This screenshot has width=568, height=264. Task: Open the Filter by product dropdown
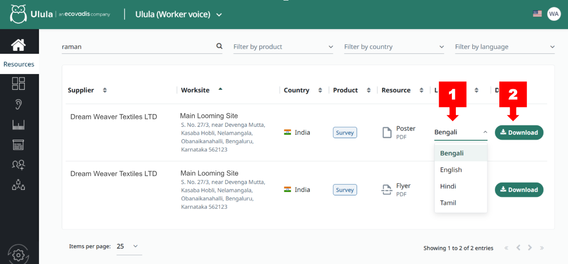(x=284, y=47)
